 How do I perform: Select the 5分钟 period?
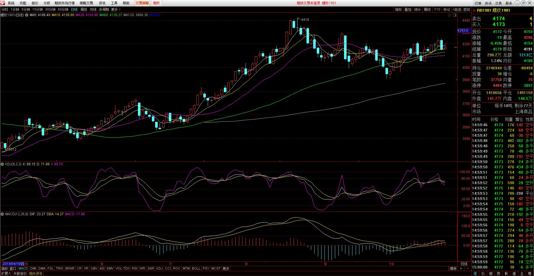(x=26, y=9)
